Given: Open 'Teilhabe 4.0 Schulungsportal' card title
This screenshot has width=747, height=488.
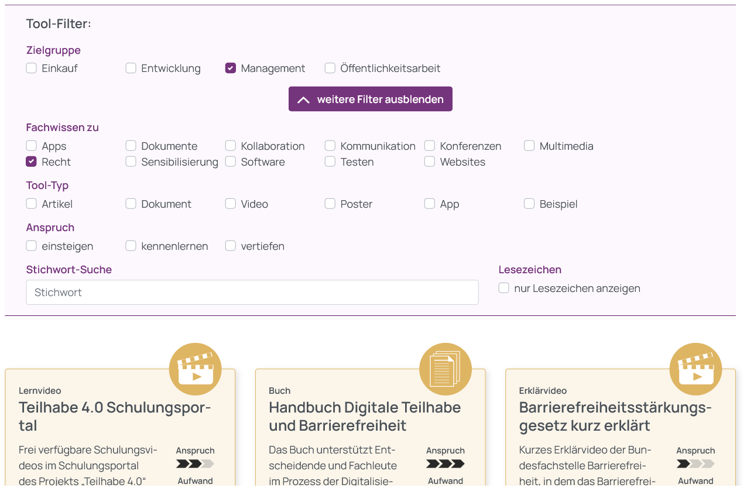Looking at the screenshot, I should click(x=115, y=416).
